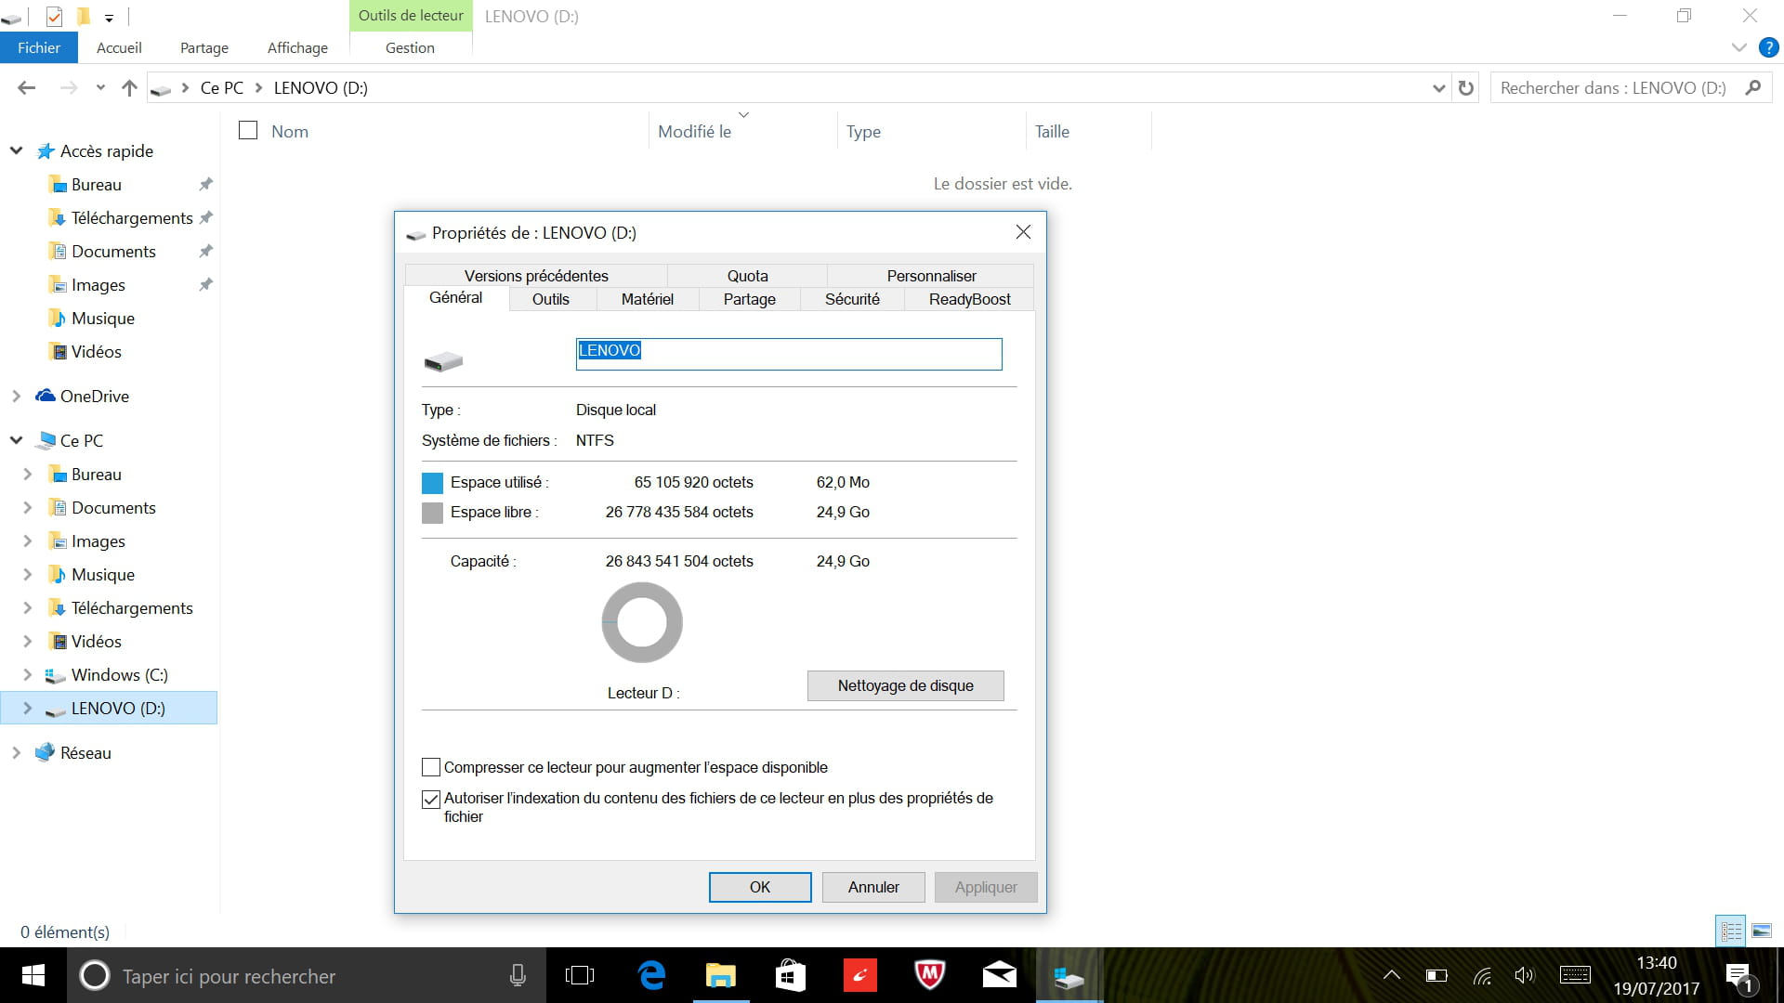This screenshot has height=1003, width=1784.
Task: Expand the Réseau tree node
Action: coord(17,752)
